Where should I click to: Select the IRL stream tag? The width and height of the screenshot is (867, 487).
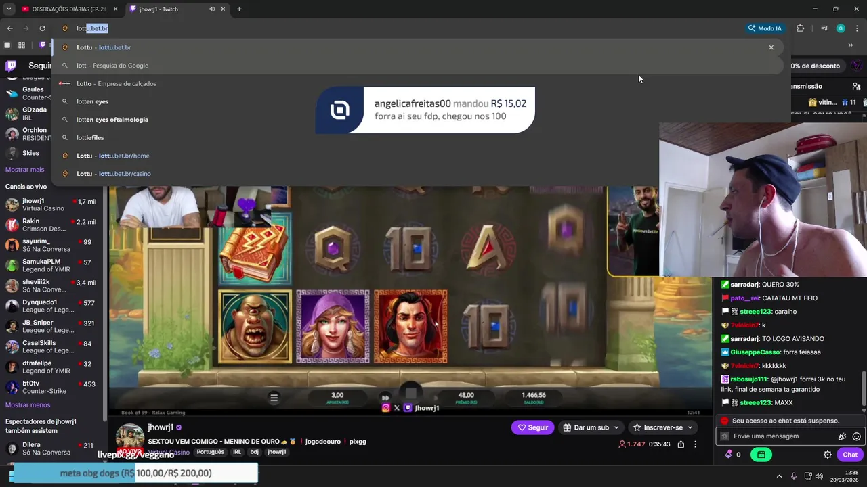tap(237, 452)
